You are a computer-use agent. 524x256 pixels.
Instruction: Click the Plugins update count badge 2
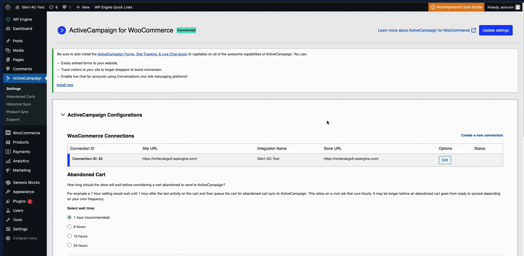click(30, 201)
